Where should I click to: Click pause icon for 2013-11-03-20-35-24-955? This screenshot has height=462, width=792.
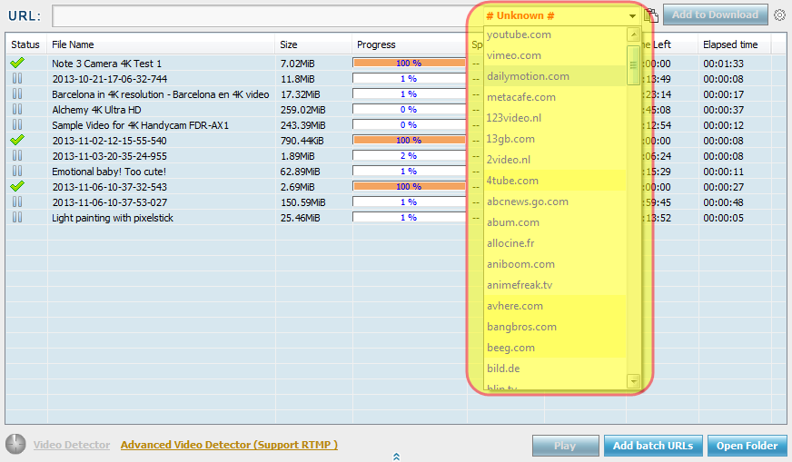(17, 155)
